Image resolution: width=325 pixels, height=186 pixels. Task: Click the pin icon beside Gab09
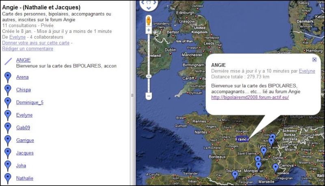click(8, 128)
